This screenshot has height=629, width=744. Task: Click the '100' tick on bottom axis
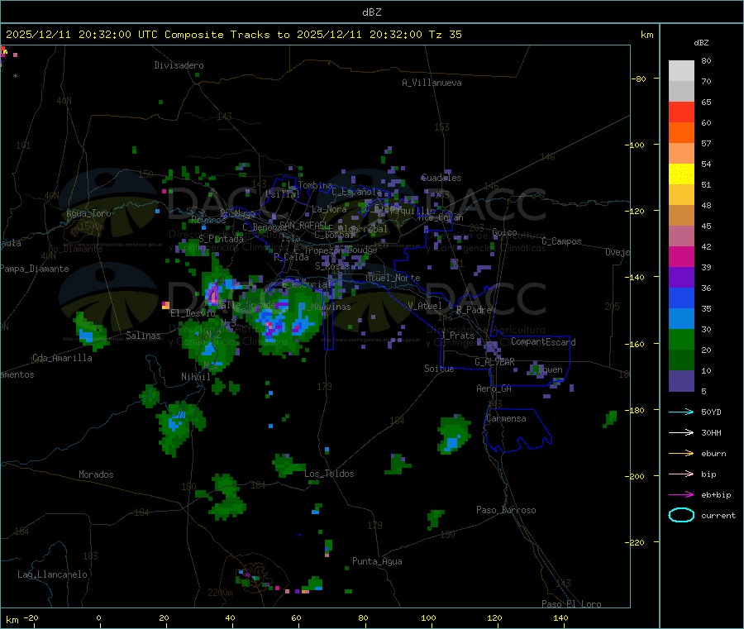428,617
